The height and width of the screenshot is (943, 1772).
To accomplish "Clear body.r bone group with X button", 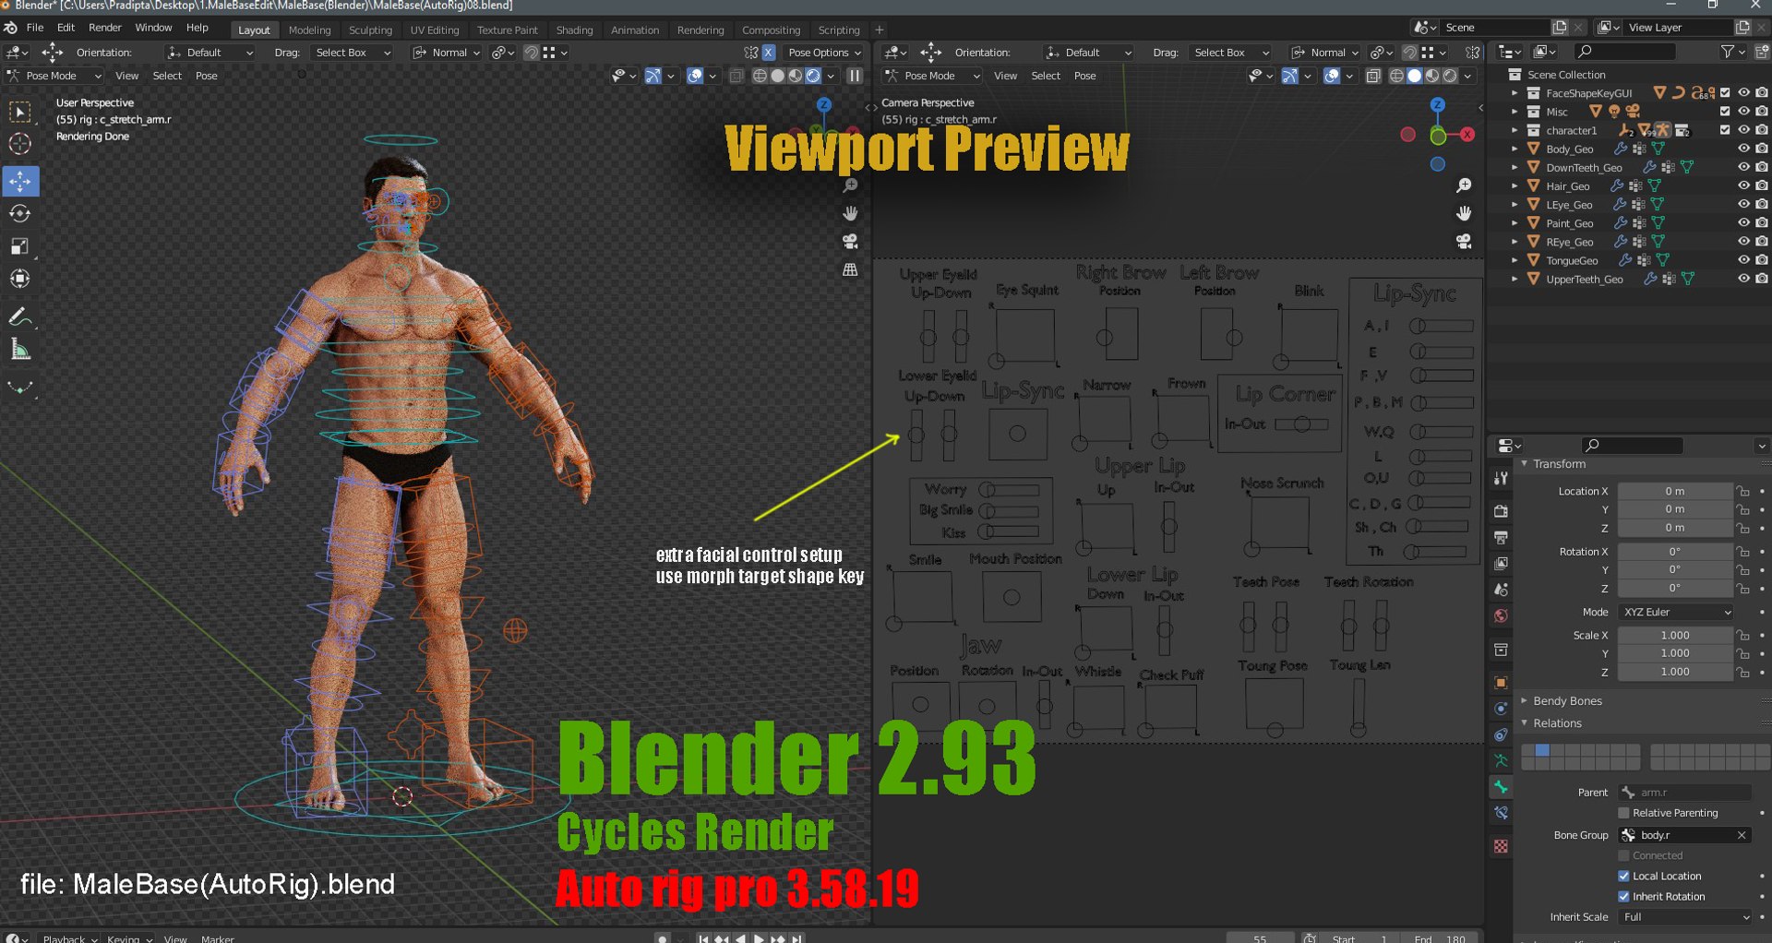I will (x=1742, y=835).
